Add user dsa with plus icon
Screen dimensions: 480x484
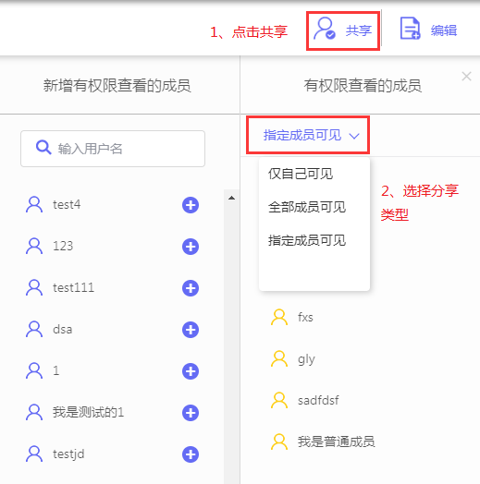click(x=191, y=330)
